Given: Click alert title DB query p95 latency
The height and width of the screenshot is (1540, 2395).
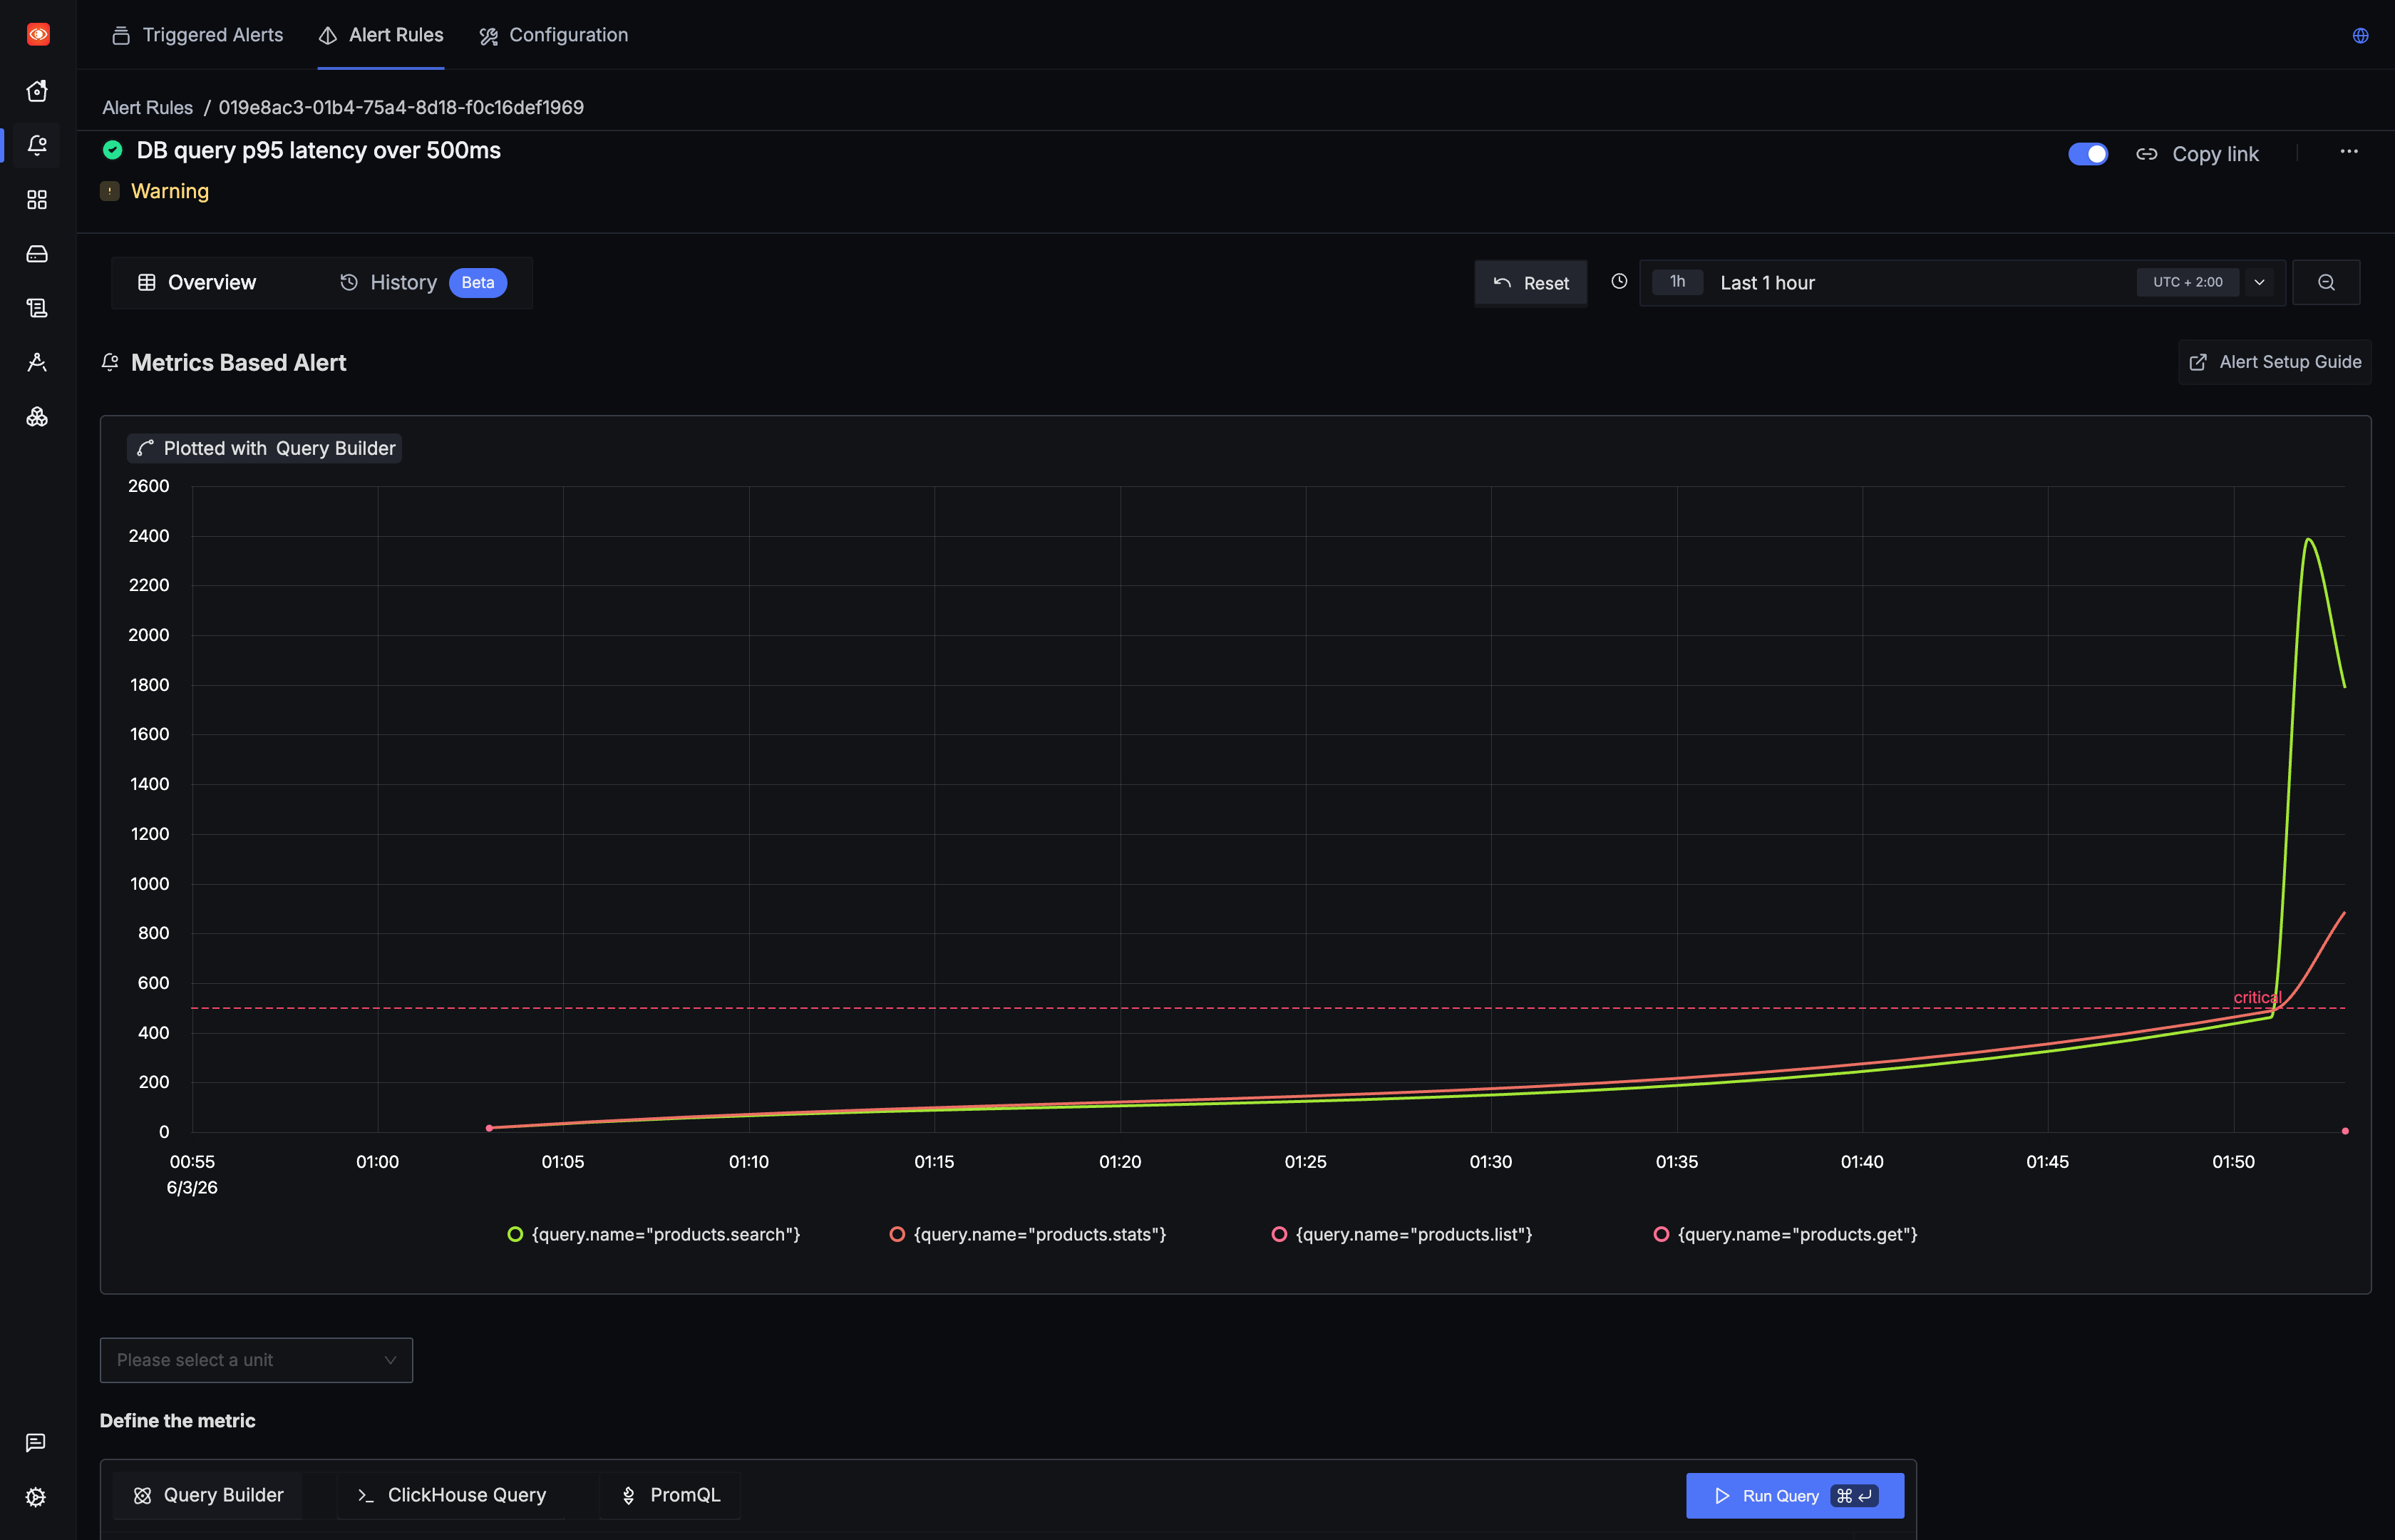Looking at the screenshot, I should (319, 150).
